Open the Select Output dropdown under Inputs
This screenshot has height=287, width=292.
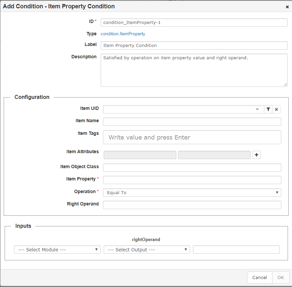147,249
